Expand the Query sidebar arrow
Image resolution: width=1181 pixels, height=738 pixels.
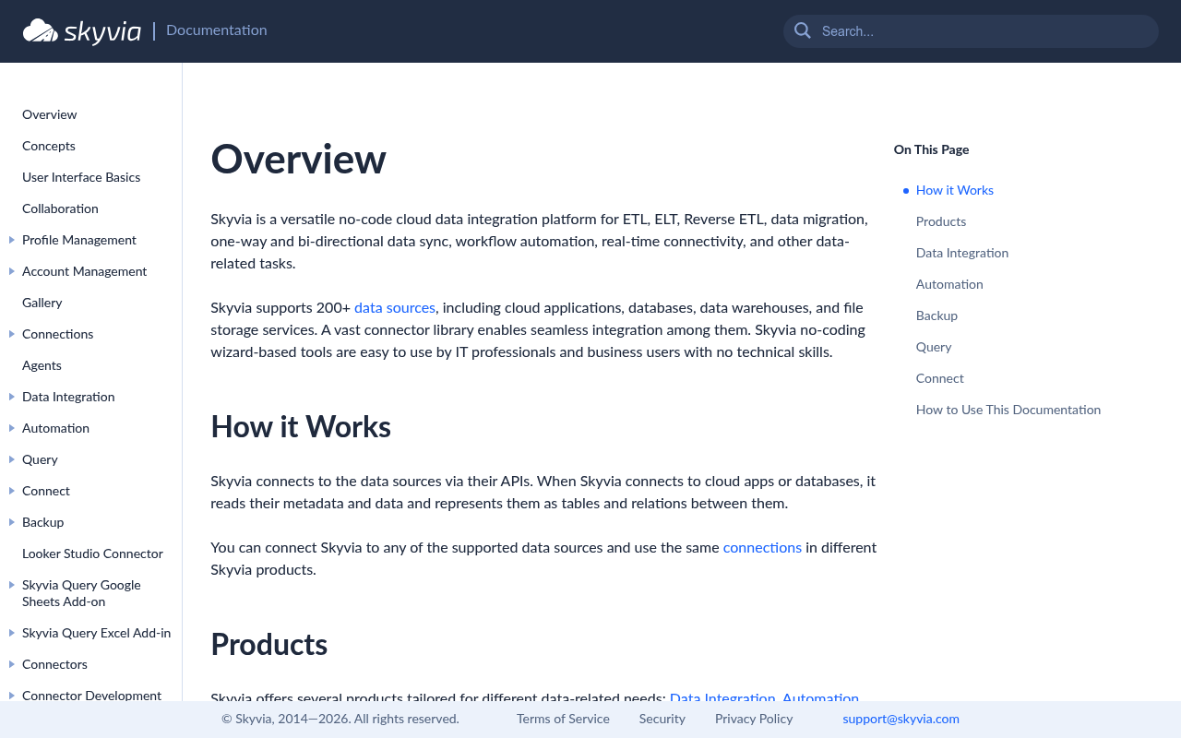[x=12, y=459]
